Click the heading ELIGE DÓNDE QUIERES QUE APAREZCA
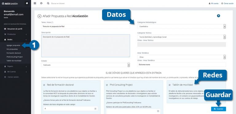This screenshot has height=114, width=236. [133, 73]
